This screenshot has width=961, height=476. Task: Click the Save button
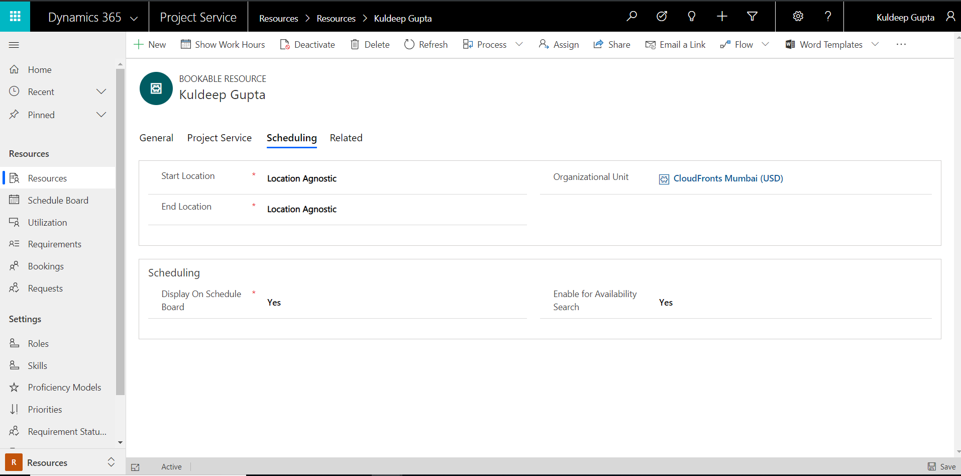941,466
